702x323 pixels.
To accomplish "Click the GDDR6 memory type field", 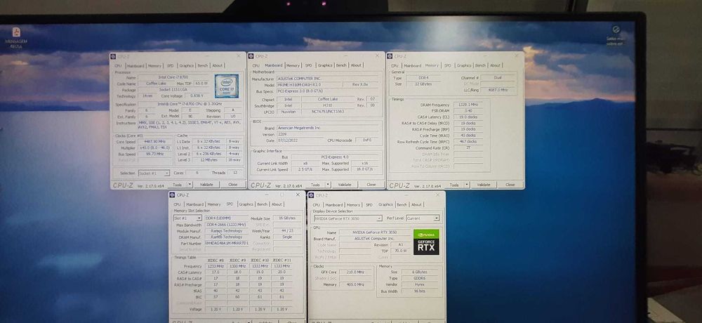I will pyautogui.click(x=420, y=278).
